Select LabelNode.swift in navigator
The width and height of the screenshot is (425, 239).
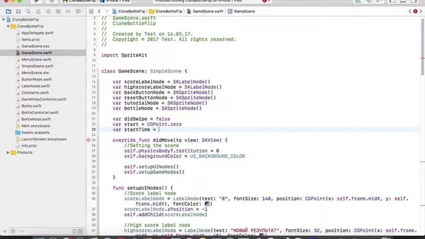click(35, 86)
